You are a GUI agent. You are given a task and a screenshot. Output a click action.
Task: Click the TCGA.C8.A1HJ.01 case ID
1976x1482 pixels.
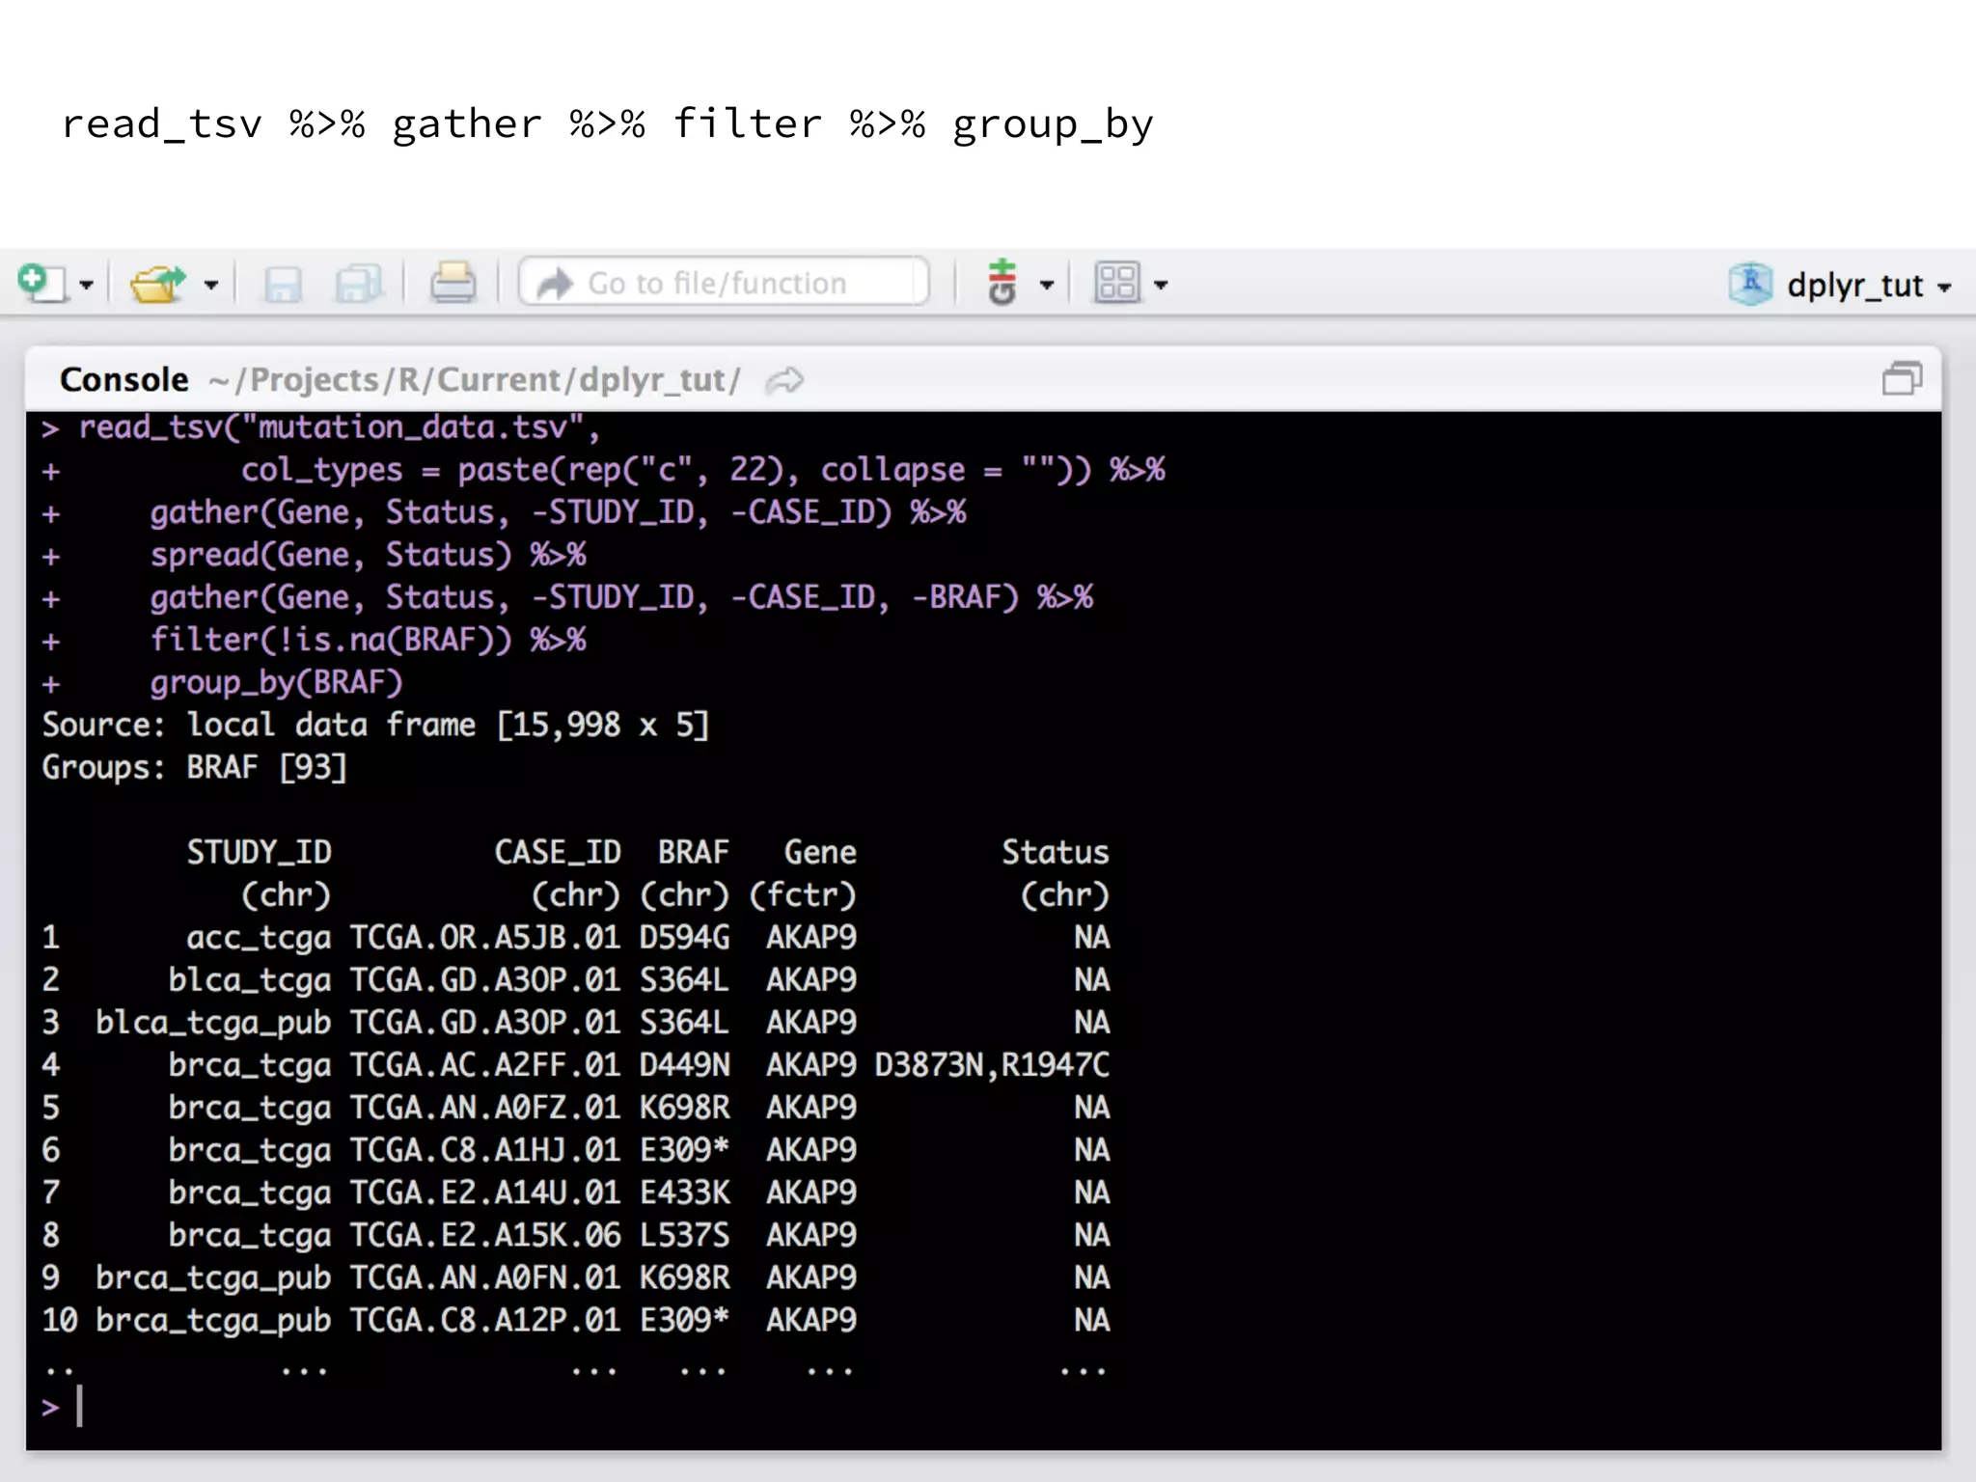(485, 1149)
